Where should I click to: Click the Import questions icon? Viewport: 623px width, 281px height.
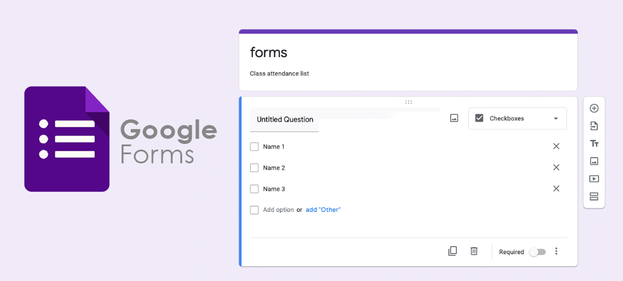594,126
